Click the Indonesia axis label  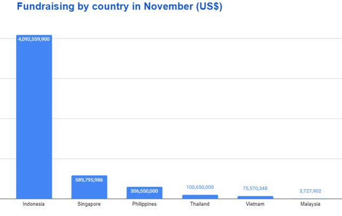click(34, 204)
